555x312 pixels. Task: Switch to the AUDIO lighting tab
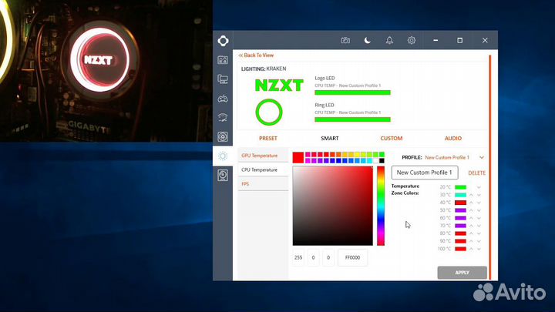453,139
